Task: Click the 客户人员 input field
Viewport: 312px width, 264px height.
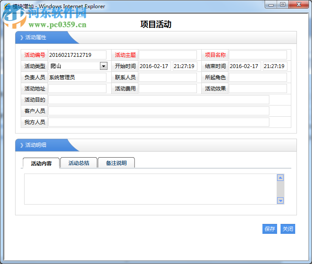Action: click(159, 111)
